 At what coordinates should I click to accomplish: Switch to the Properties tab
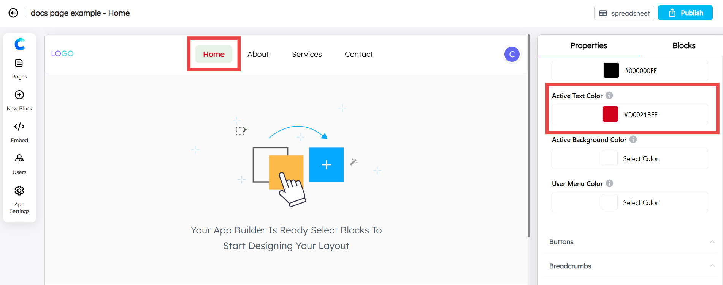[588, 45]
